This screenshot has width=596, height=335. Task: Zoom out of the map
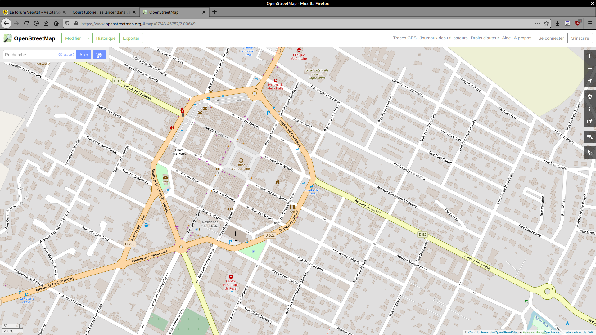pos(590,69)
